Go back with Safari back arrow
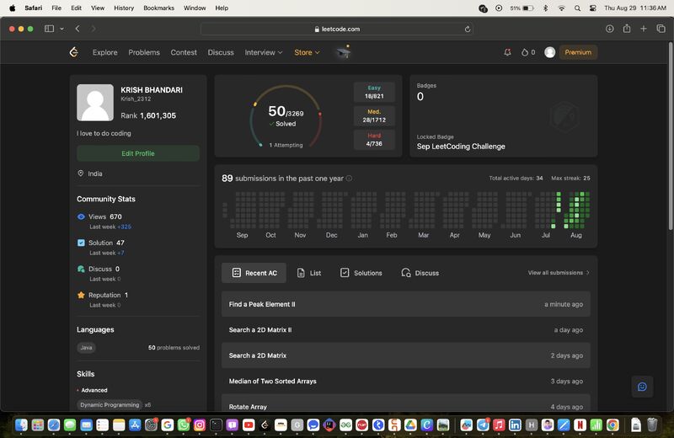The height and width of the screenshot is (438, 674). pos(78,29)
